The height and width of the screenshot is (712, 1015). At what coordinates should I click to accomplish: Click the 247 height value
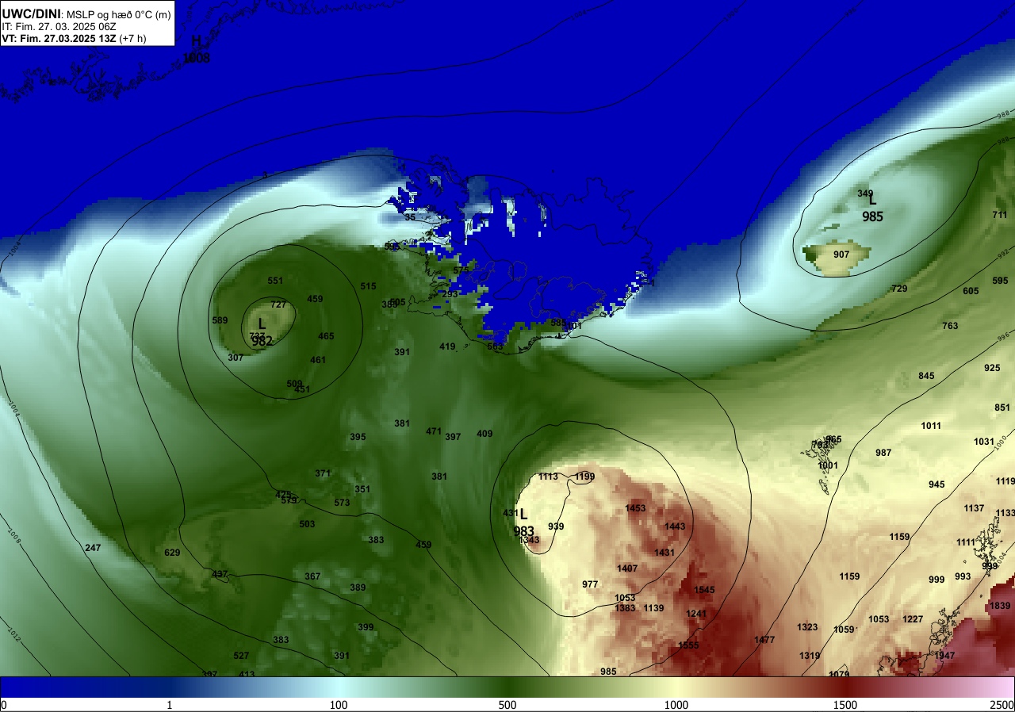tap(93, 548)
